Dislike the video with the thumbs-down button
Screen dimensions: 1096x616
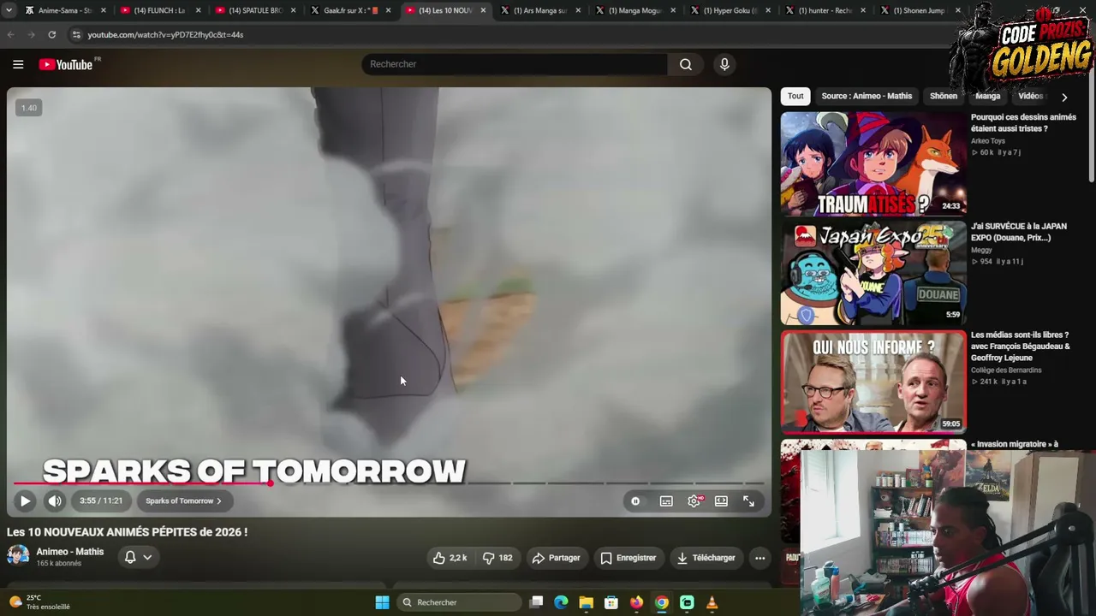pos(497,558)
